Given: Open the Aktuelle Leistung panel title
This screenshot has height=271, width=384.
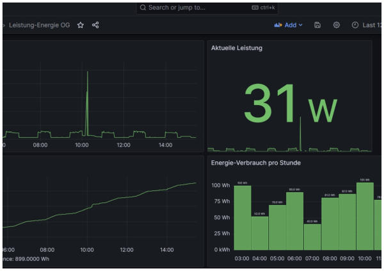Looking at the screenshot, I should (x=237, y=47).
